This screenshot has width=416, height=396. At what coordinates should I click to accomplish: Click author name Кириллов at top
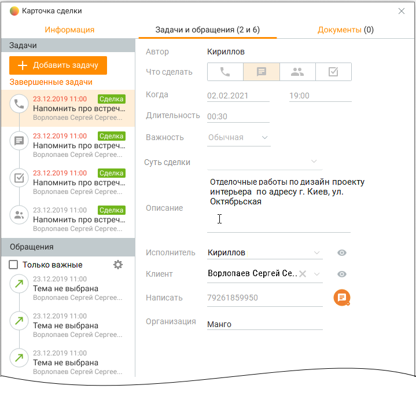[226, 52]
